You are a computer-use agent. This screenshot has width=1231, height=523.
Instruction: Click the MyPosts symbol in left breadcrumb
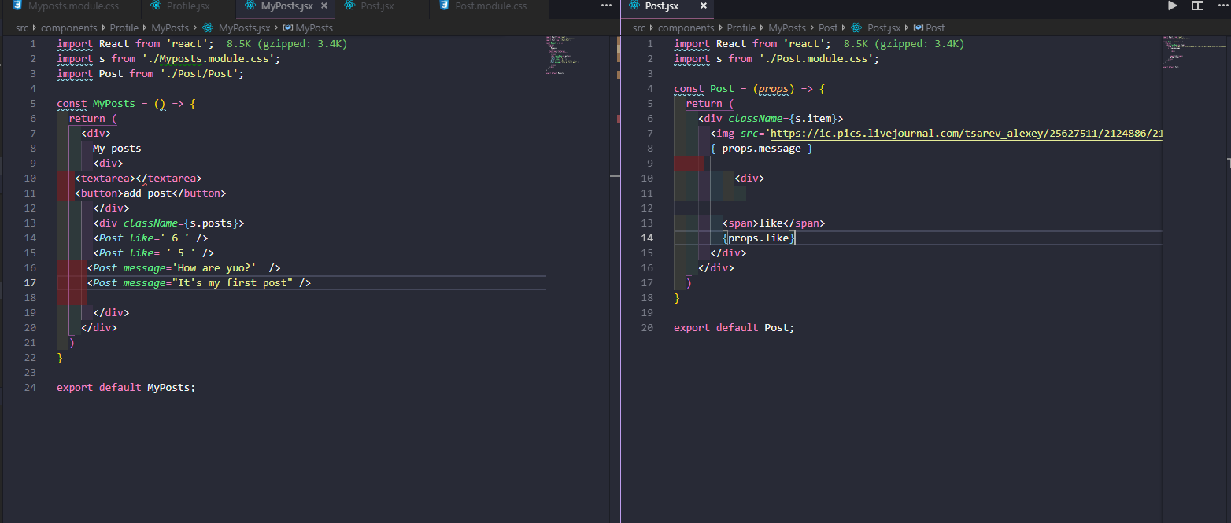[x=313, y=28]
